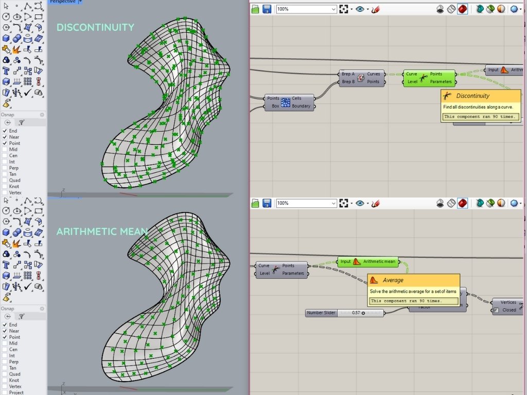The width and height of the screenshot is (527, 395).
Task: Enable the Project osnap checkbox
Action: (x=5, y=392)
